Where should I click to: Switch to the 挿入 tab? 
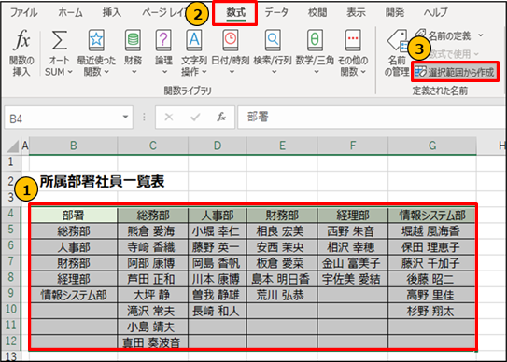pos(112,13)
